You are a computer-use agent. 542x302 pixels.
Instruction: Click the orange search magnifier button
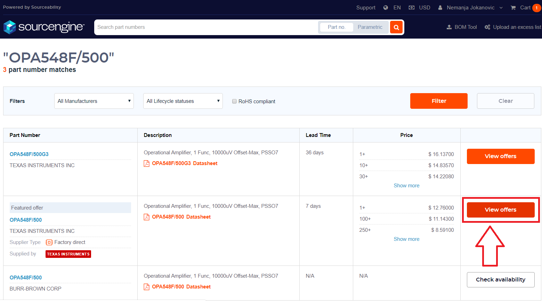(x=396, y=27)
